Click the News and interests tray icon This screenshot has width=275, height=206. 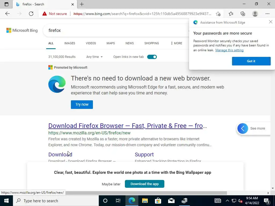point(218,201)
